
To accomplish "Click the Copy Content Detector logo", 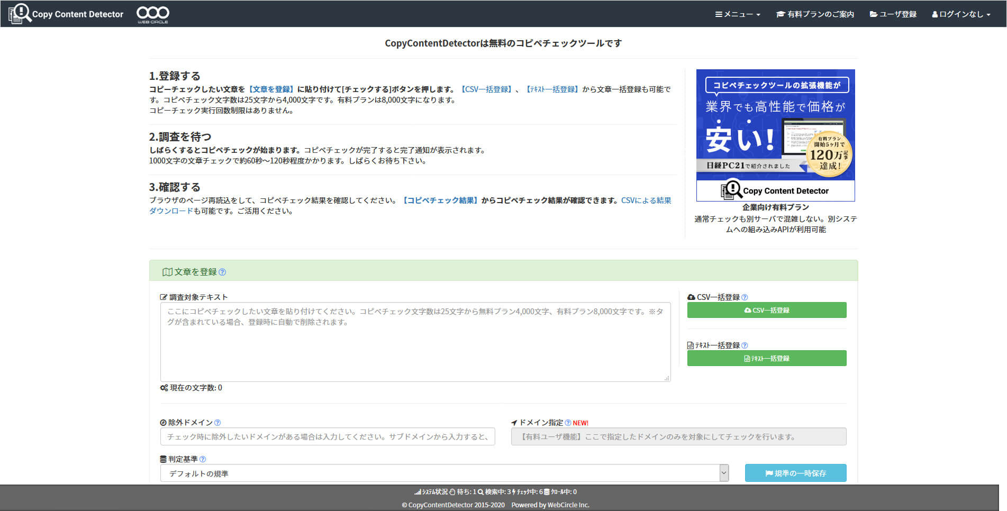I will tap(66, 14).
